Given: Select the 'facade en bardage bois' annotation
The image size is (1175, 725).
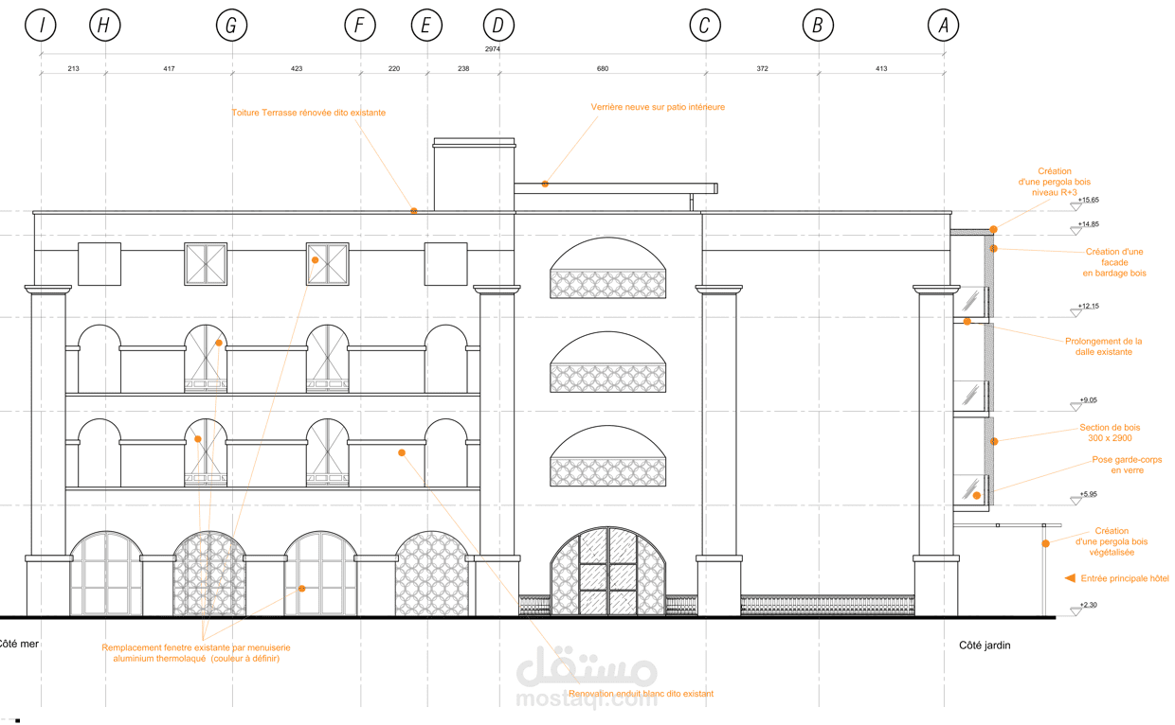Looking at the screenshot, I should [1114, 262].
